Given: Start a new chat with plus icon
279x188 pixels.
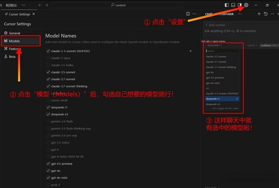Looking at the screenshot, I should [x=259, y=14].
